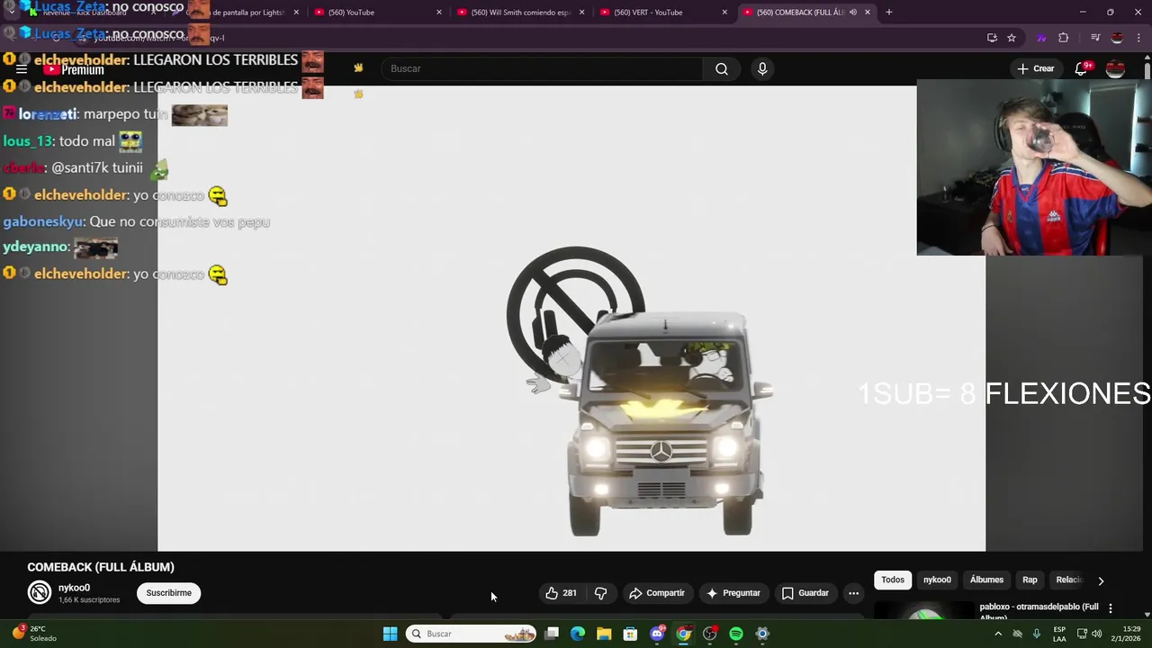Close the VERT - YouTube tab

tap(724, 13)
